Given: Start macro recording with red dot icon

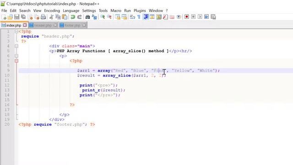Looking at the screenshot, I should click(x=186, y=17).
